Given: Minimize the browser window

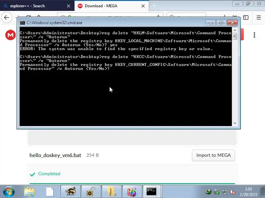Looking at the screenshot, I should [x=237, y=4].
